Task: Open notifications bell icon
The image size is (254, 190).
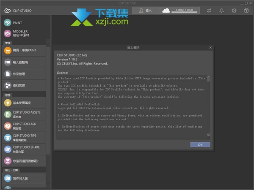Action: click(x=221, y=11)
